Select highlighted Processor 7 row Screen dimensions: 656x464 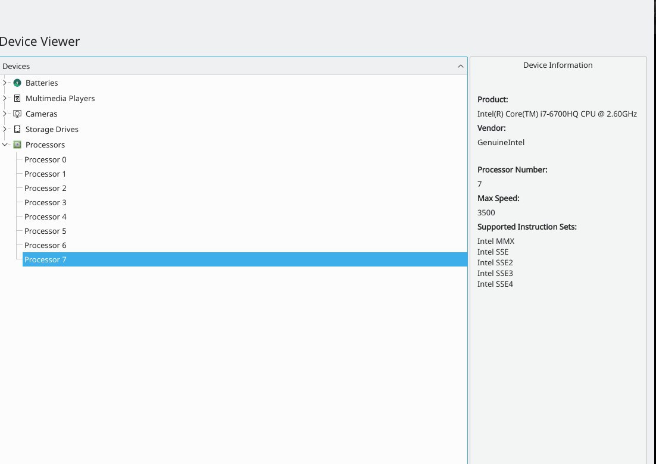245,259
